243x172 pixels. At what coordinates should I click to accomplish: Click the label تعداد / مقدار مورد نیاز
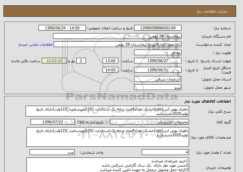(213, 153)
